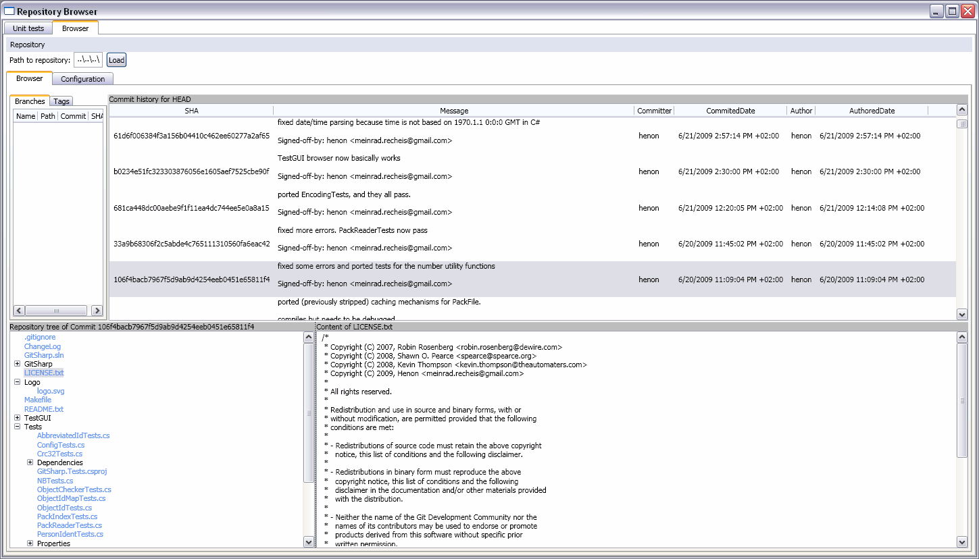Screen dimensions: 979x559
Task: Select commit 681ca448dc00aebe9f1f11ea4dc744ee5e0a8a15
Action: click(532, 208)
